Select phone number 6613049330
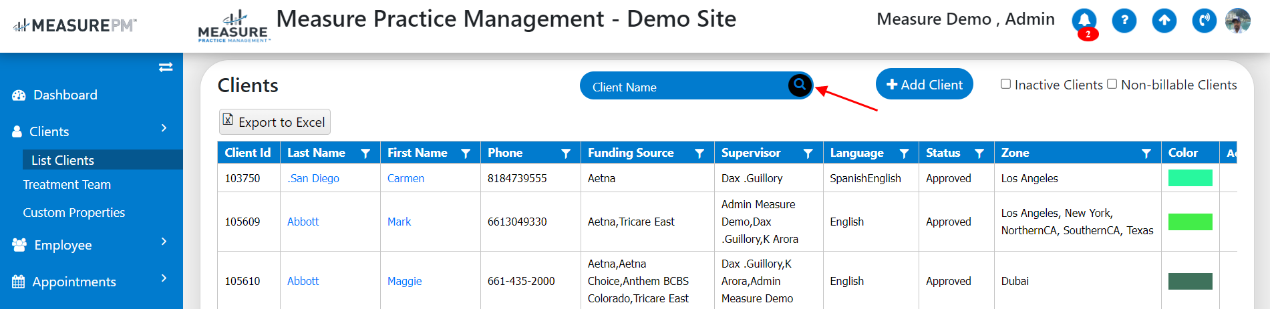 [x=517, y=222]
